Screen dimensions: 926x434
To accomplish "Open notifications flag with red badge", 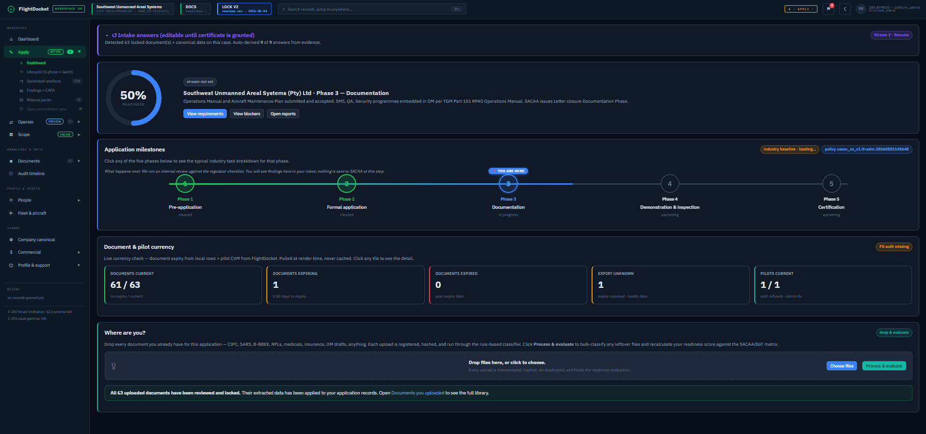I will [829, 9].
